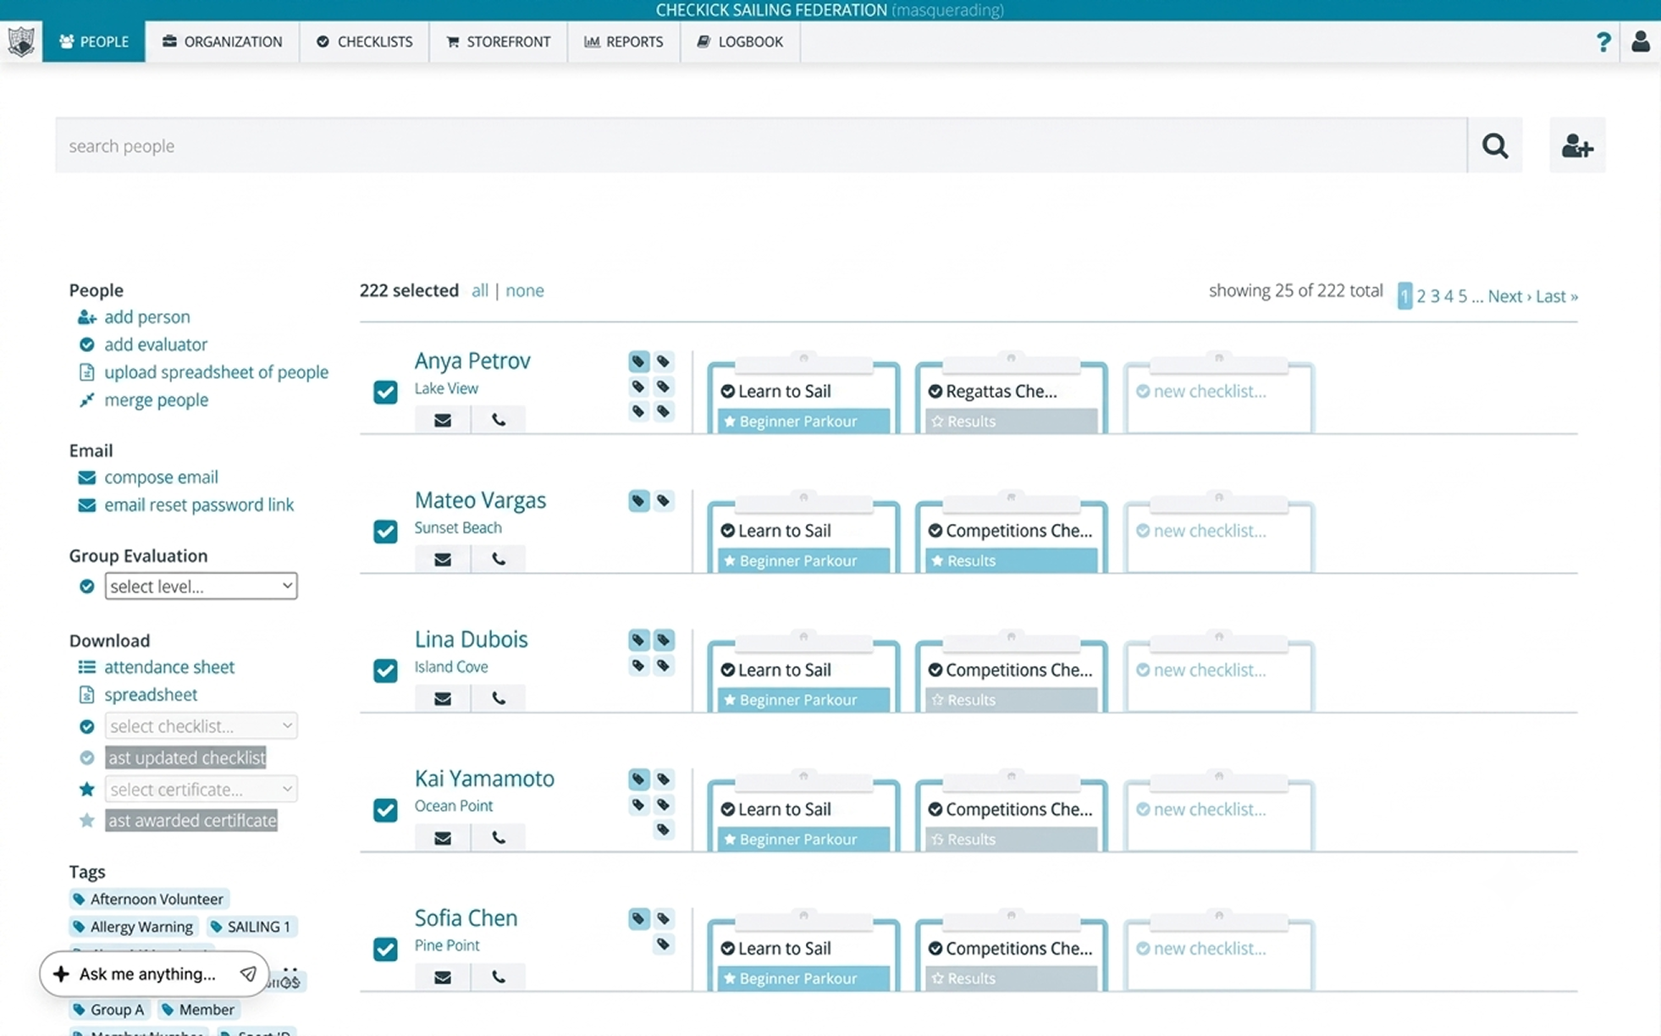Open the select level dropdown
1661x1036 pixels.
(x=201, y=586)
